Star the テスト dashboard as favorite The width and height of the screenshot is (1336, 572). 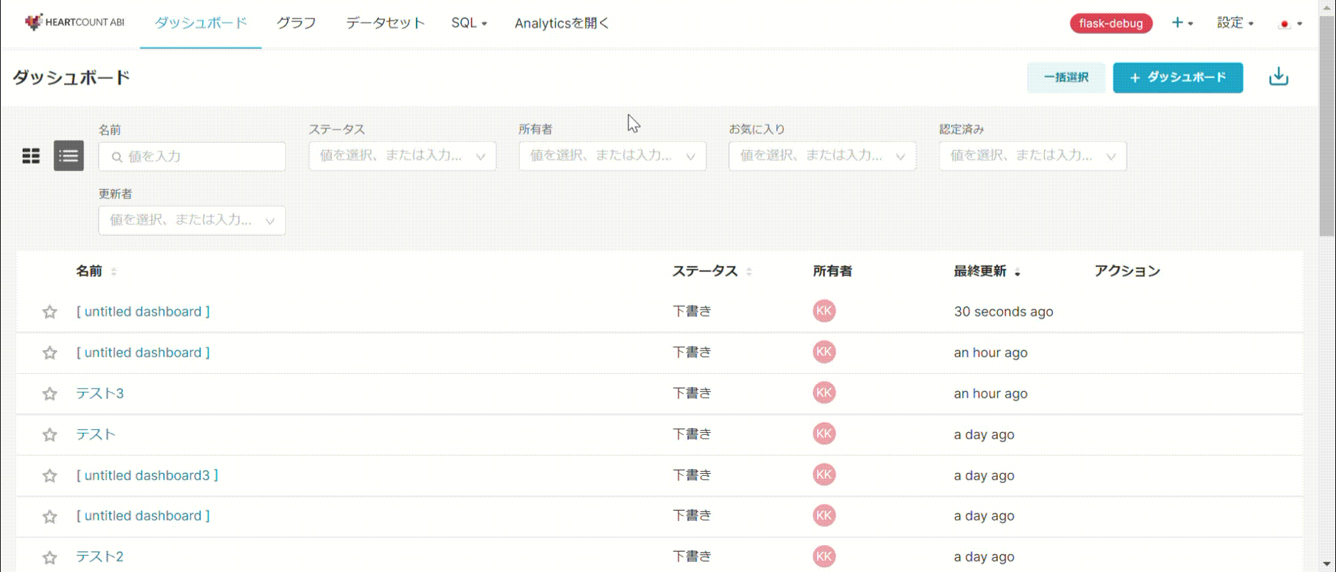click(49, 435)
